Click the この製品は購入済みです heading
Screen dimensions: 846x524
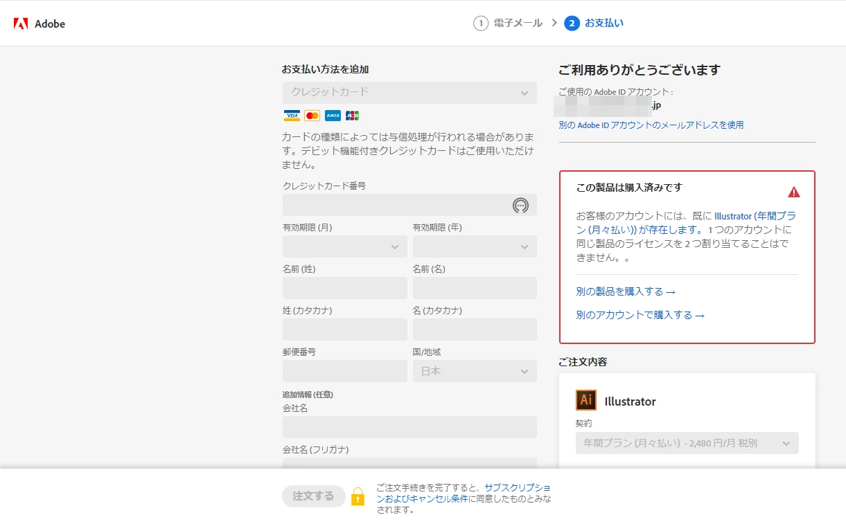point(629,188)
